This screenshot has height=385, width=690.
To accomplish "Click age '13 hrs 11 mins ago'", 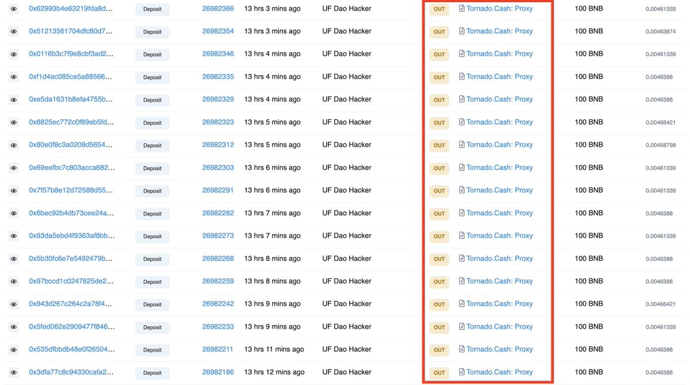I will pos(274,349).
